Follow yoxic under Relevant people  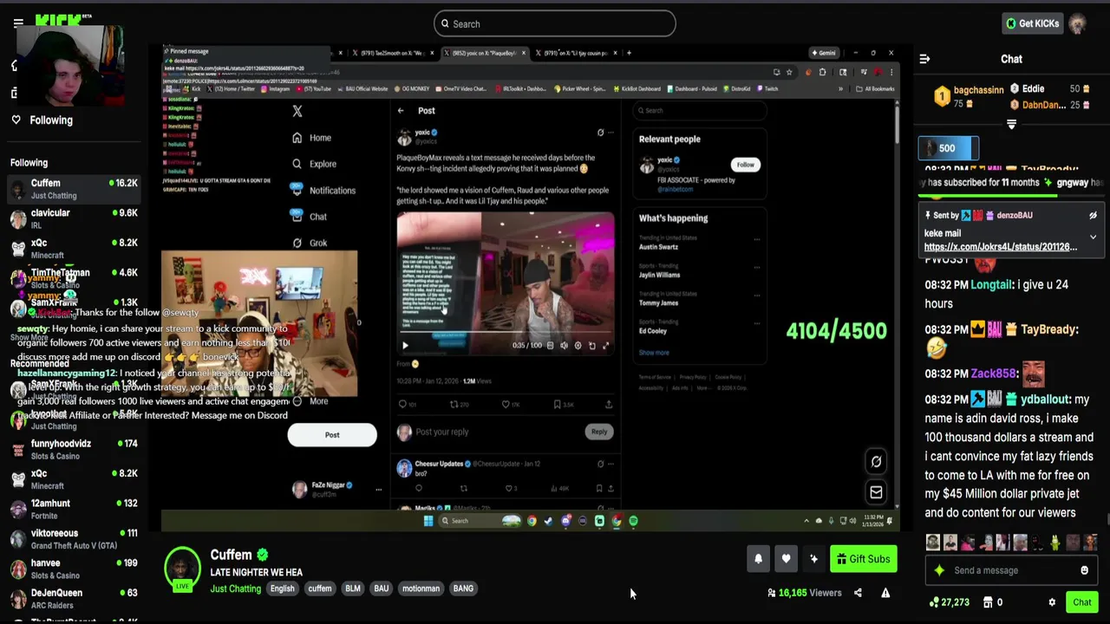(x=745, y=165)
